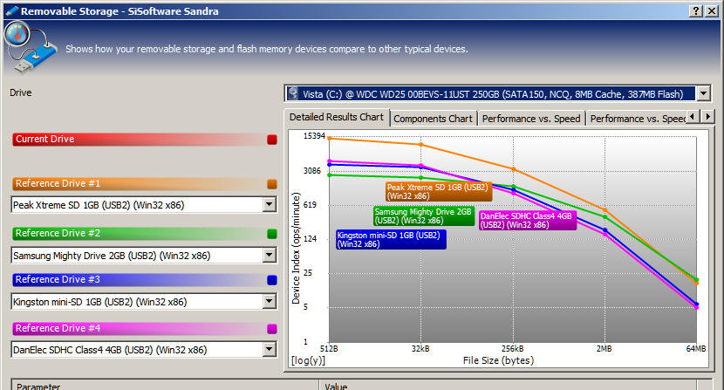Image resolution: width=724 pixels, height=390 pixels.
Task: Open the Kingston mini-SD 1GB dropdown arrow
Action: point(270,301)
